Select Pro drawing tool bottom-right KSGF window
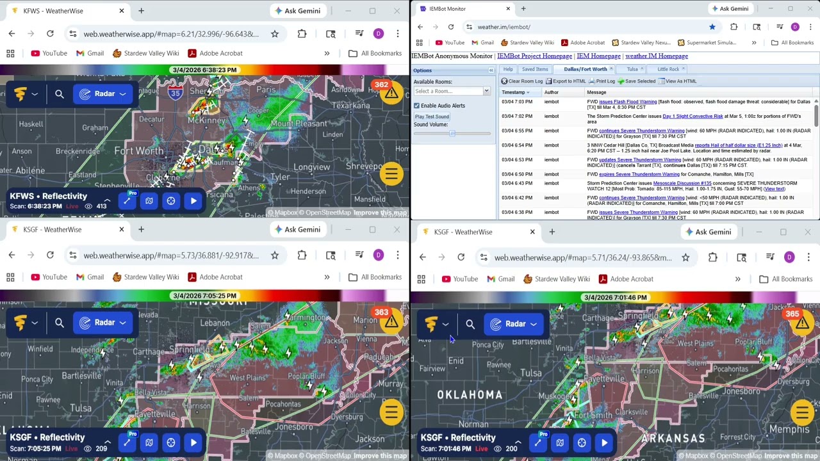 (537, 442)
